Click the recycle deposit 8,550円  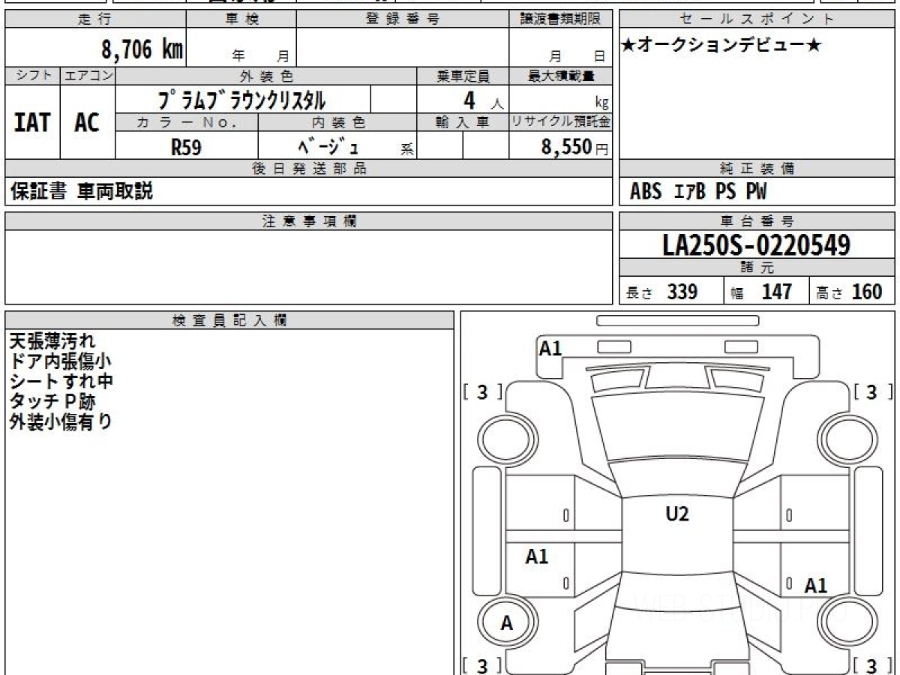pyautogui.click(x=575, y=147)
